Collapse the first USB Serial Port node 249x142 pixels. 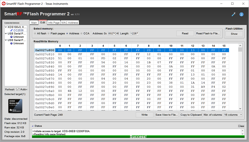(6, 33)
